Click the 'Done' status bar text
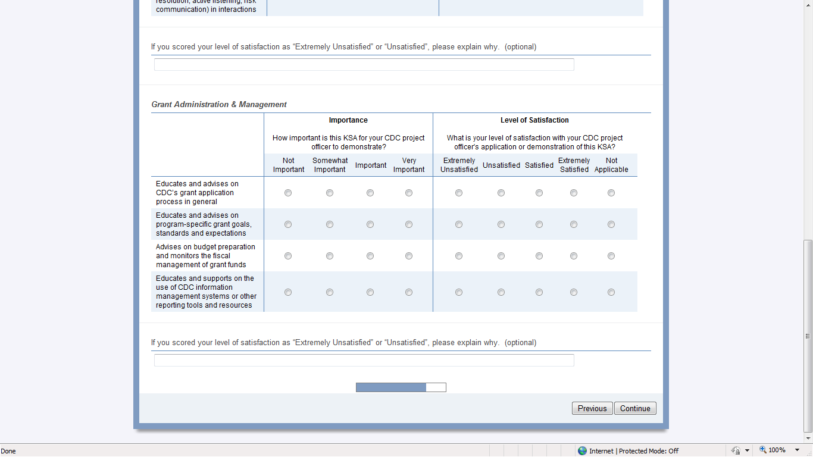The height and width of the screenshot is (457, 813). click(x=8, y=451)
